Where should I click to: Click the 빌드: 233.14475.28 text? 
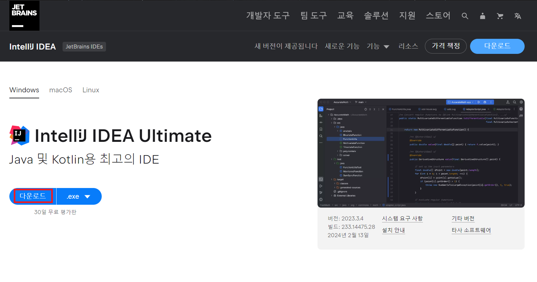(x=351, y=227)
